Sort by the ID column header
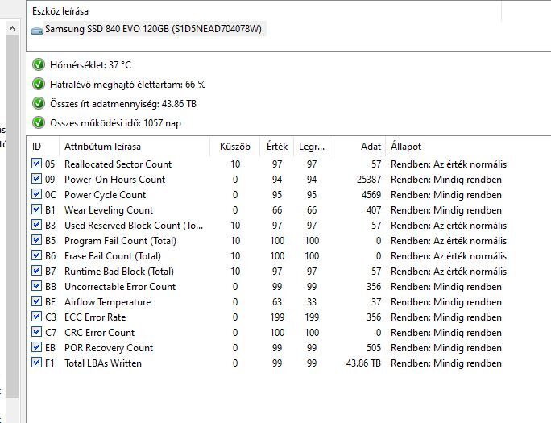551x423 pixels. [x=43, y=147]
